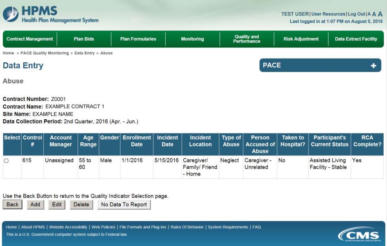Choose medium text size A
The width and height of the screenshot is (387, 246).
[x=374, y=14]
